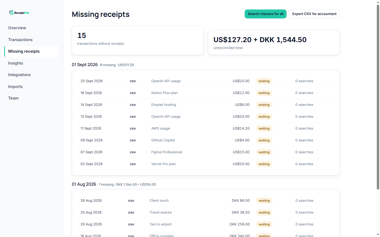Open the 13 Sept 2026 OpenAI API usage row
Screen dimensions: 380x237
click(x=206, y=117)
